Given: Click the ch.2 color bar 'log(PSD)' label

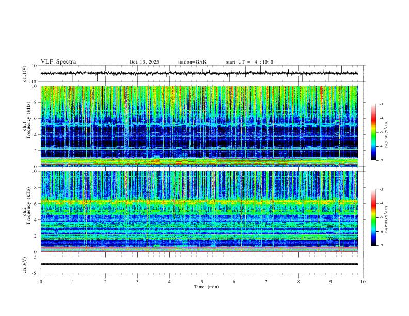Looking at the screenshot, I should 387,219.
